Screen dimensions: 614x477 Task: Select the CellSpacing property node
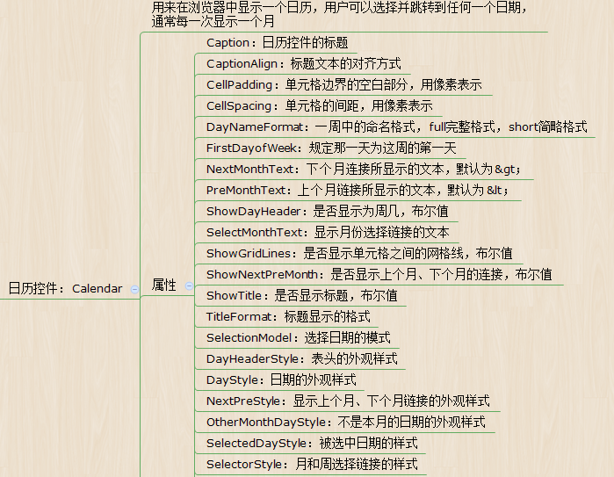click(x=319, y=106)
